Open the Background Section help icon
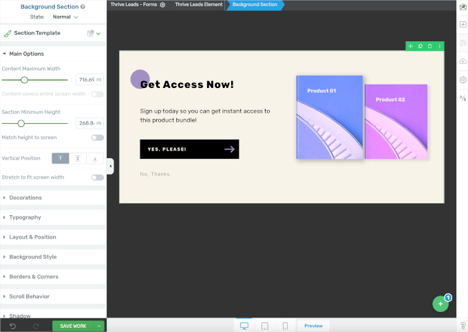 click(83, 7)
